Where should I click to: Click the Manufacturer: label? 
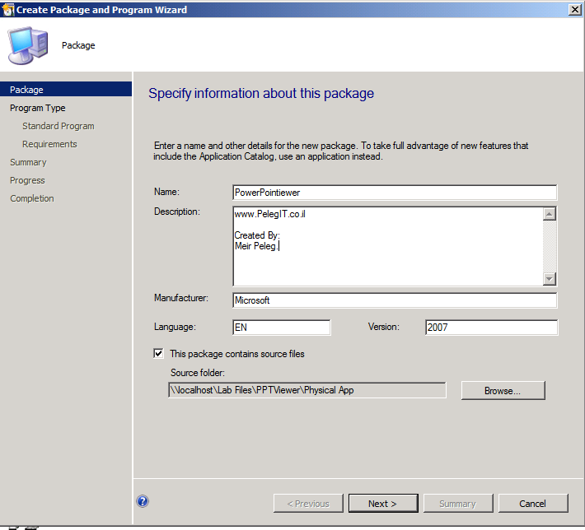(x=181, y=298)
